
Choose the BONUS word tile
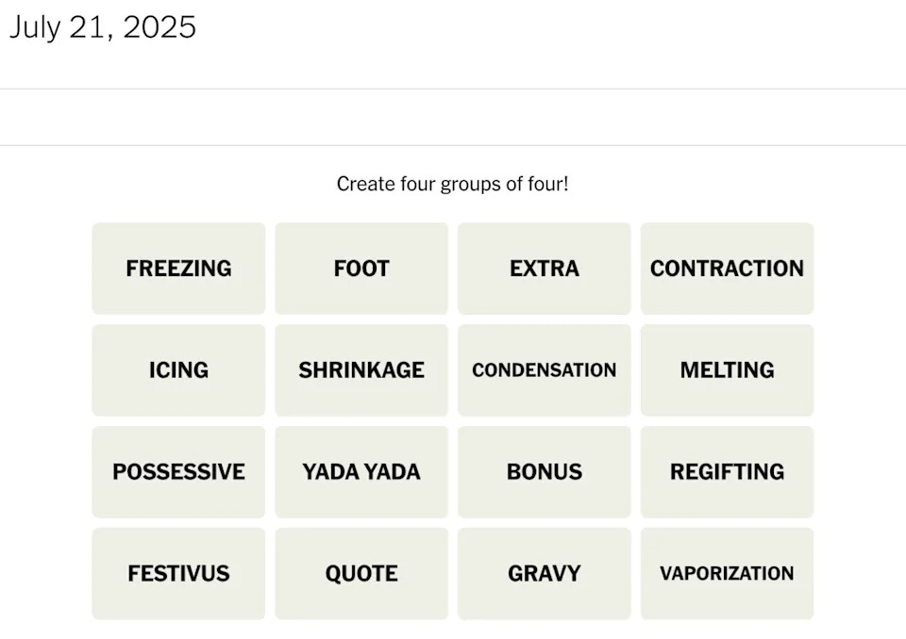545,472
